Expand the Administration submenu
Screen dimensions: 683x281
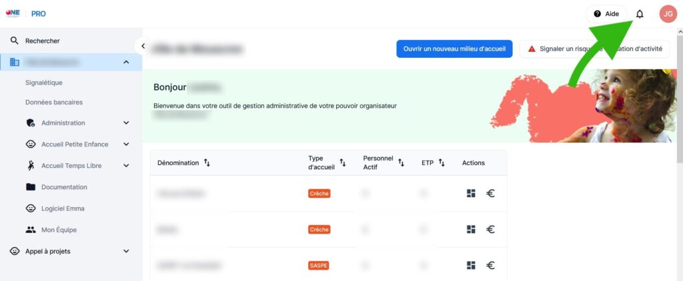pyautogui.click(x=126, y=123)
